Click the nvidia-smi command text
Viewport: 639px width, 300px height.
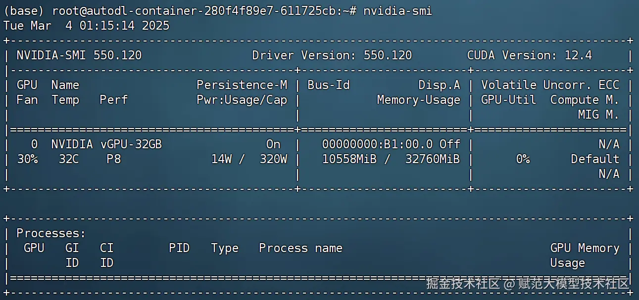tap(397, 11)
